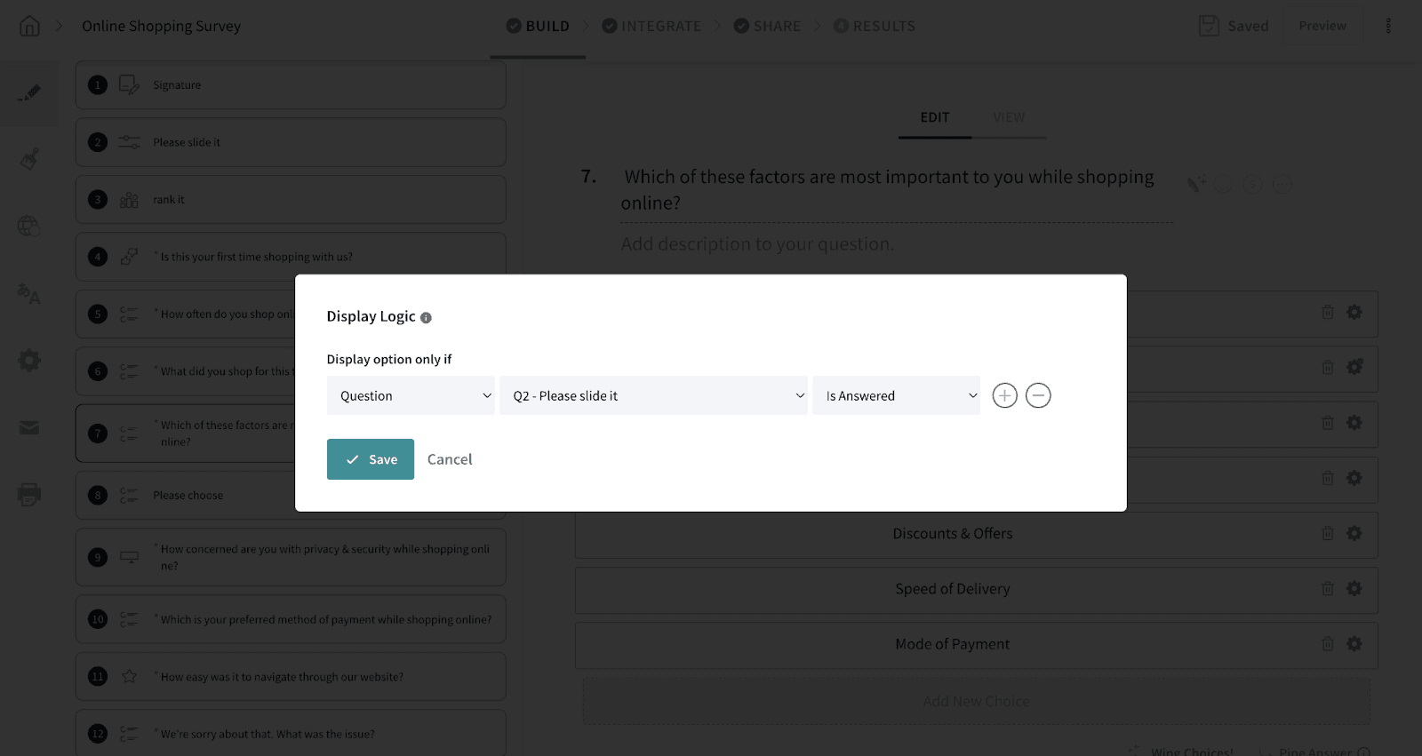Open the settings gear in left sidebar
Screen dimensions: 1422x756
click(x=29, y=361)
